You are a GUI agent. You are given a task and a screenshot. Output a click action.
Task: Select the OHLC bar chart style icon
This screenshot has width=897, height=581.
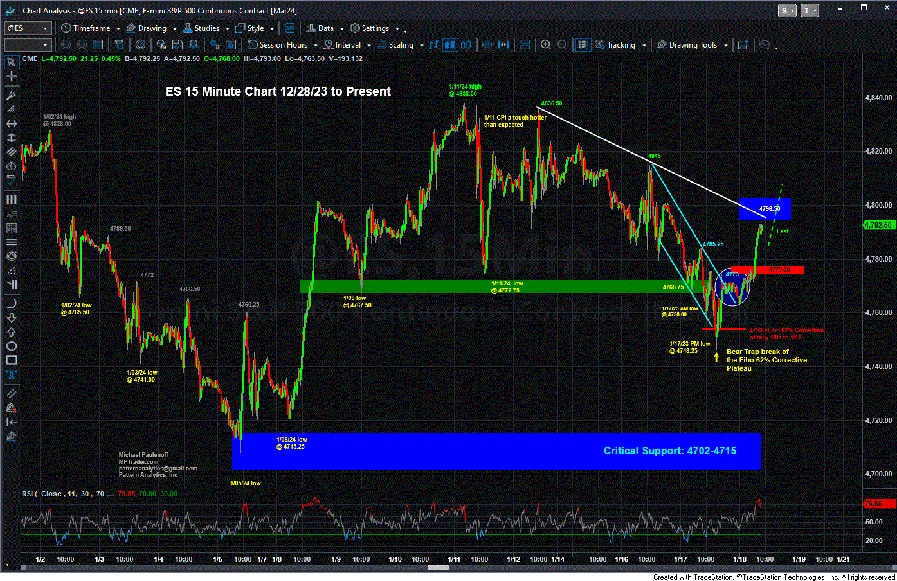coord(433,45)
